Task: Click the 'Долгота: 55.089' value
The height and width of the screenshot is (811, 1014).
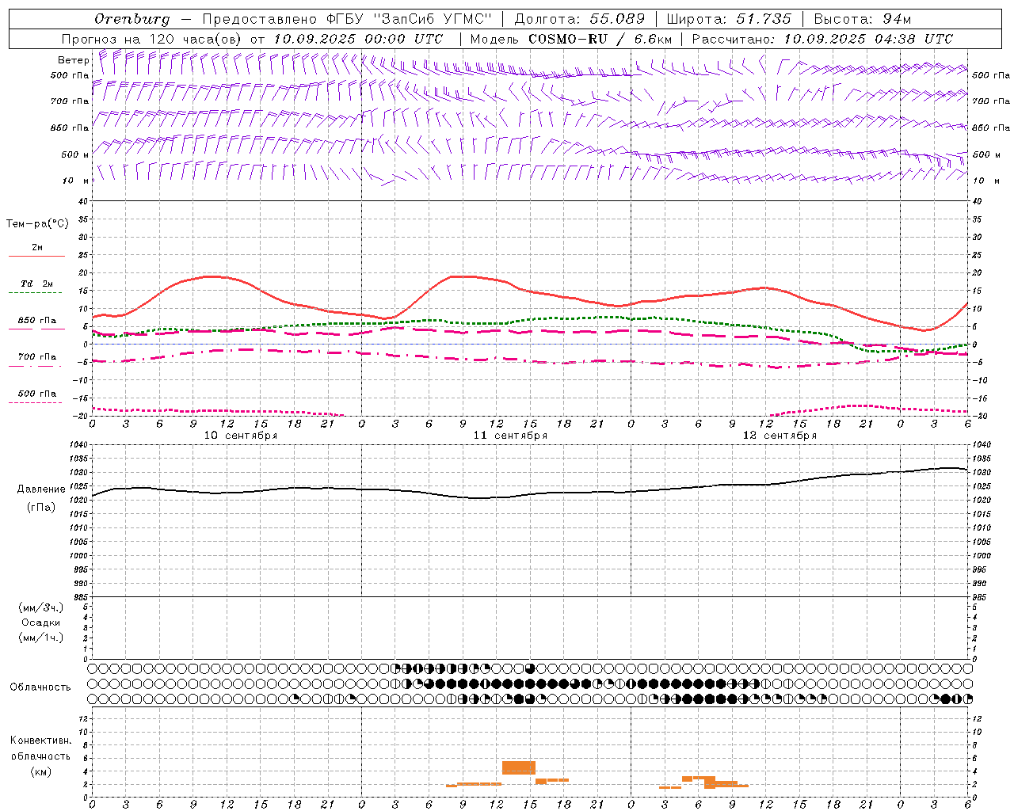Action: pos(579,19)
